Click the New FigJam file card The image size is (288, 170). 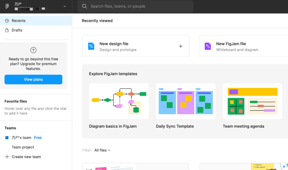click(x=243, y=46)
